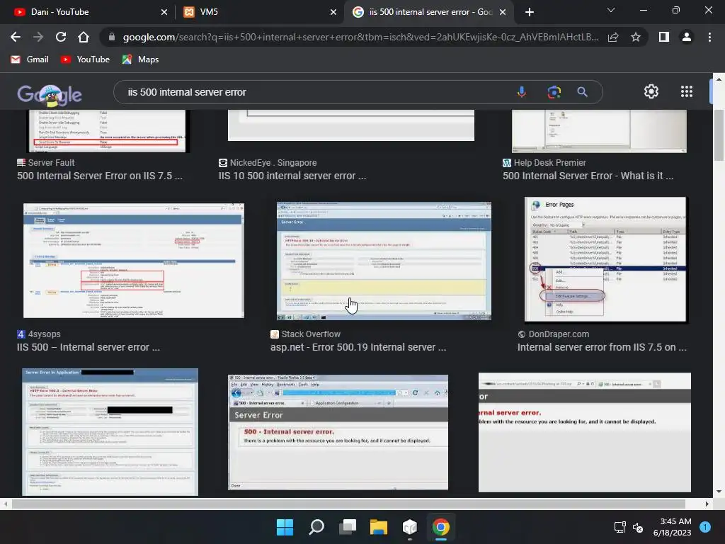This screenshot has height=544, width=725.
Task: Open NickedEye IIS 10 result title
Action: (x=292, y=176)
